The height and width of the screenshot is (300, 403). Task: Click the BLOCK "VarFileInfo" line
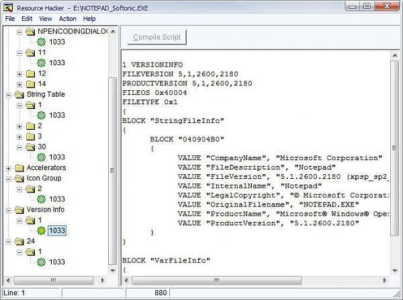pyautogui.click(x=166, y=260)
